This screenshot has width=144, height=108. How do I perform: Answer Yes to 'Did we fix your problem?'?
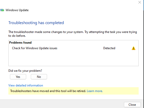pos(18,77)
